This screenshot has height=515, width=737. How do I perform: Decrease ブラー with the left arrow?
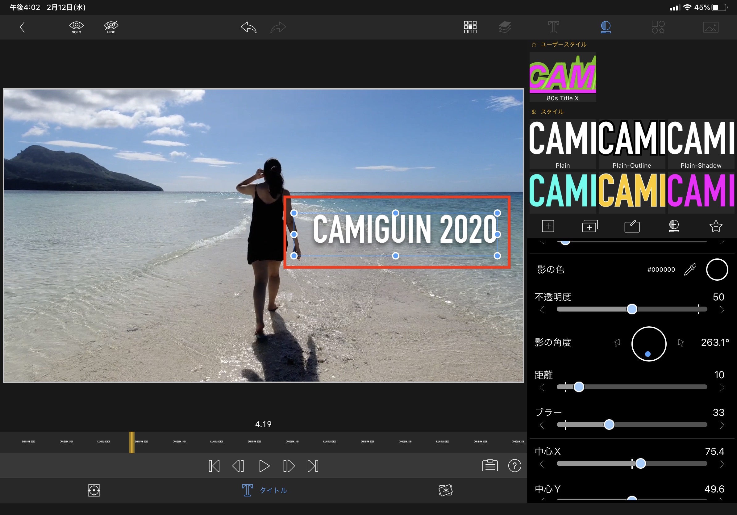(542, 425)
